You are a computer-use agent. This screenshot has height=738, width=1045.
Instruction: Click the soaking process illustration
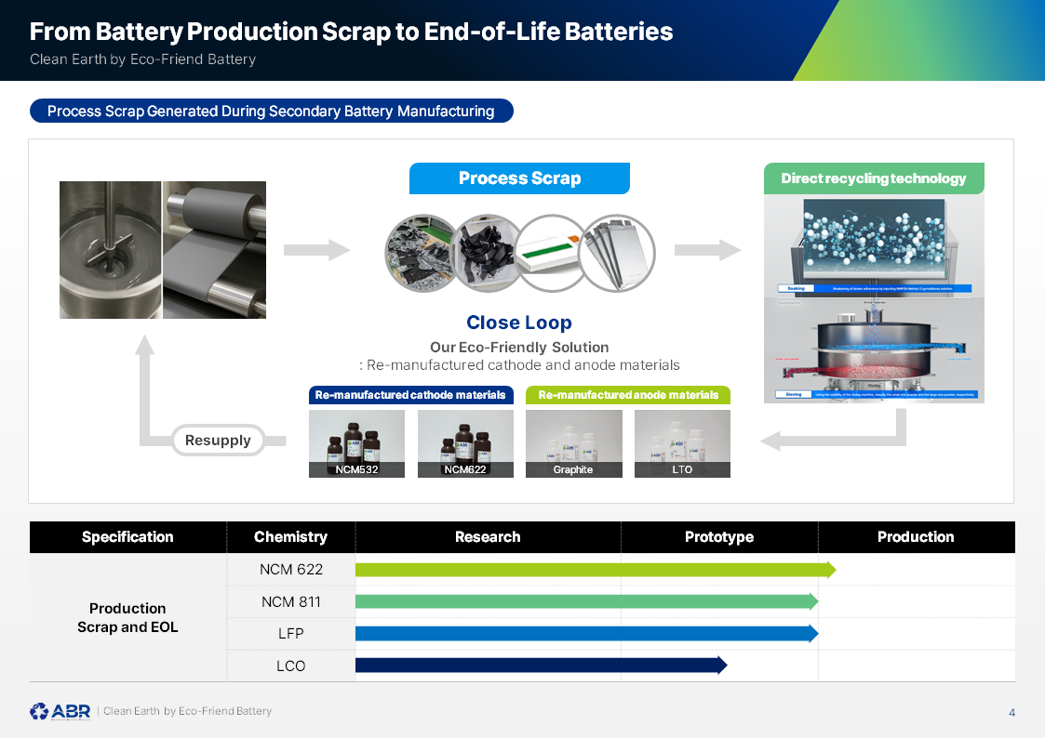pyautogui.click(x=874, y=246)
